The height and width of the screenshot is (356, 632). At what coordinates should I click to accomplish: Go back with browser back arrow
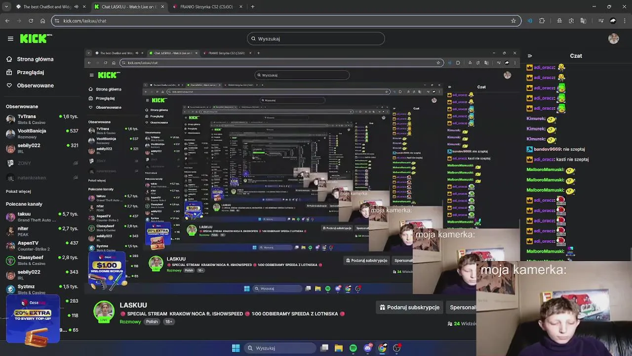[x=7, y=21]
